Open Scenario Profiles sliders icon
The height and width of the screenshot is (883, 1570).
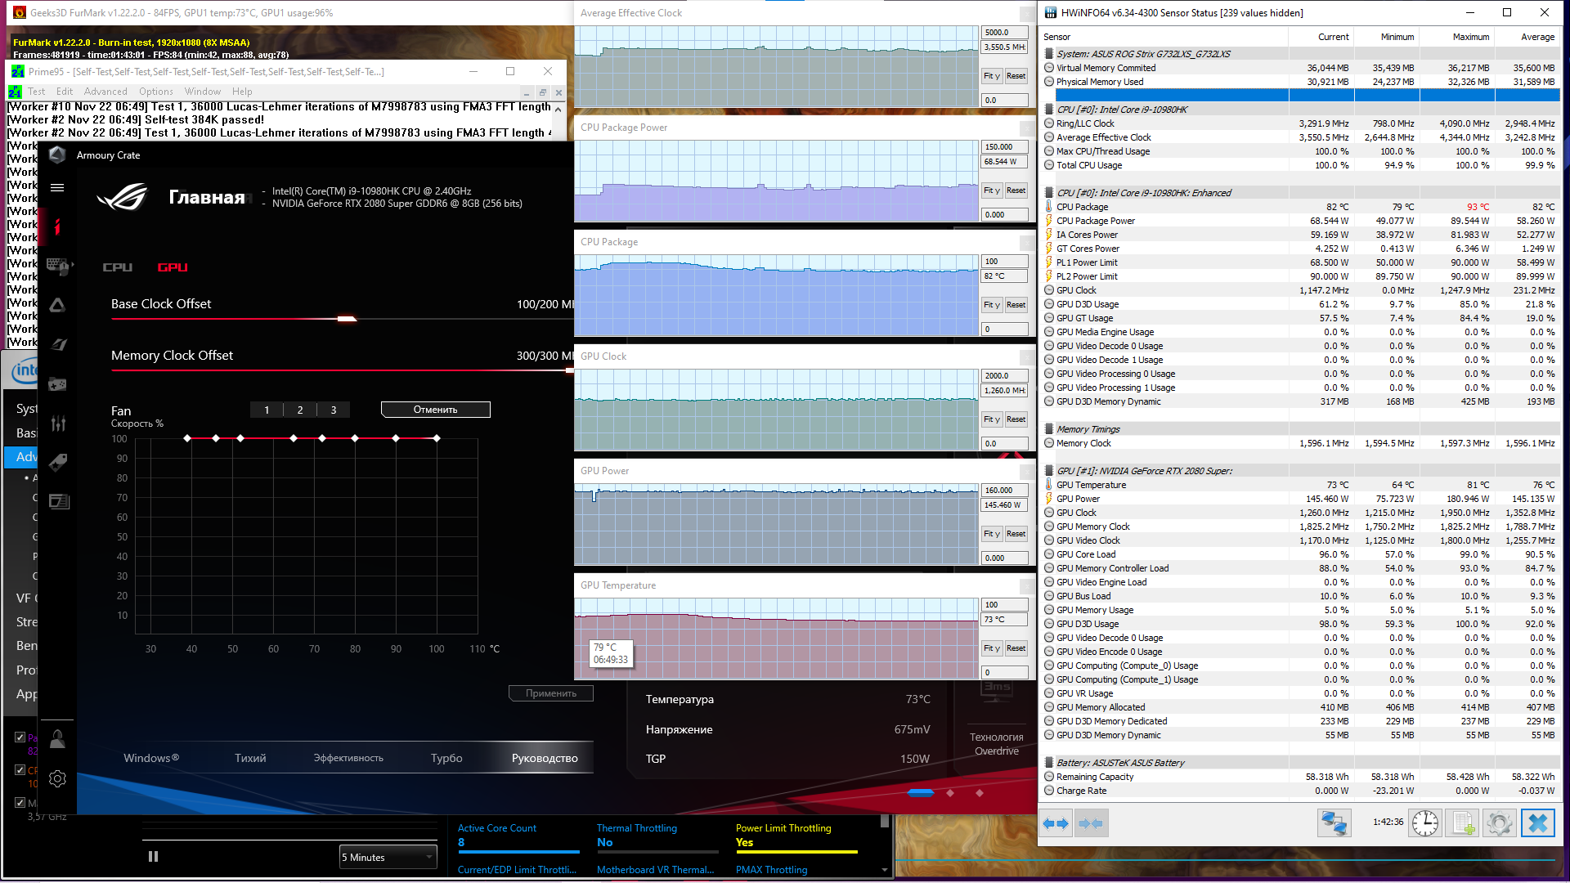(57, 423)
